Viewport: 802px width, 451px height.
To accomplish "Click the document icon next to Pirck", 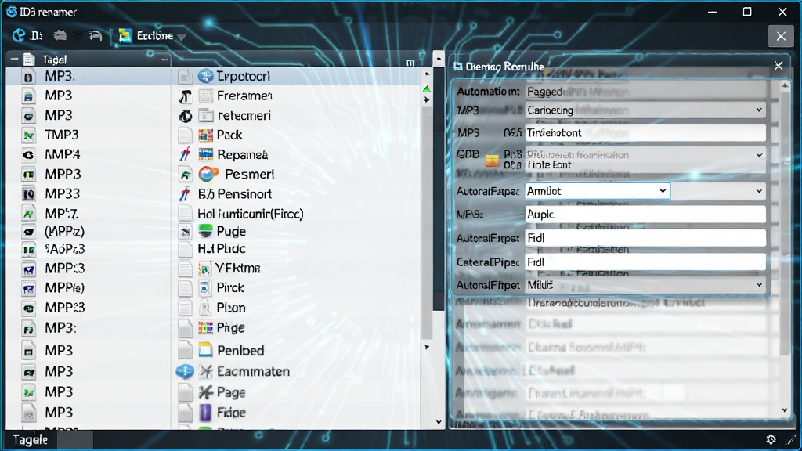I will point(204,288).
